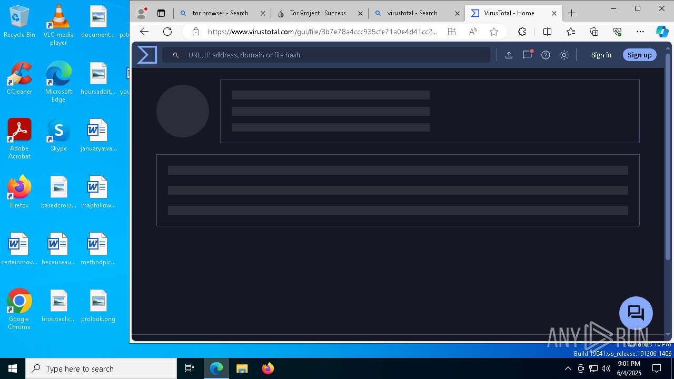Click the search magnifier icon in VirusTotal

coord(176,55)
